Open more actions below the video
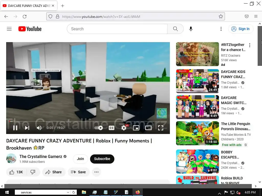Viewport: 262px width, 196px height. pyautogui.click(x=96, y=172)
